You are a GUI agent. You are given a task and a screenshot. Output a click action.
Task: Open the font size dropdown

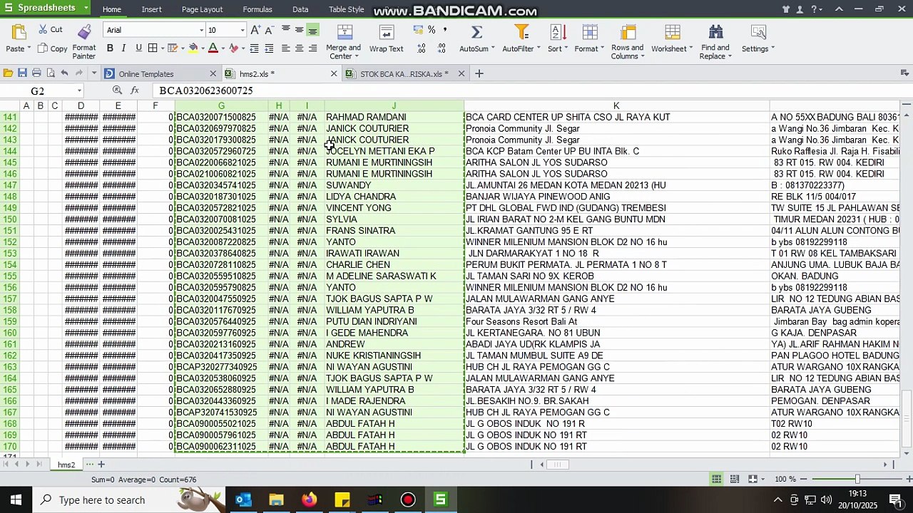[243, 30]
